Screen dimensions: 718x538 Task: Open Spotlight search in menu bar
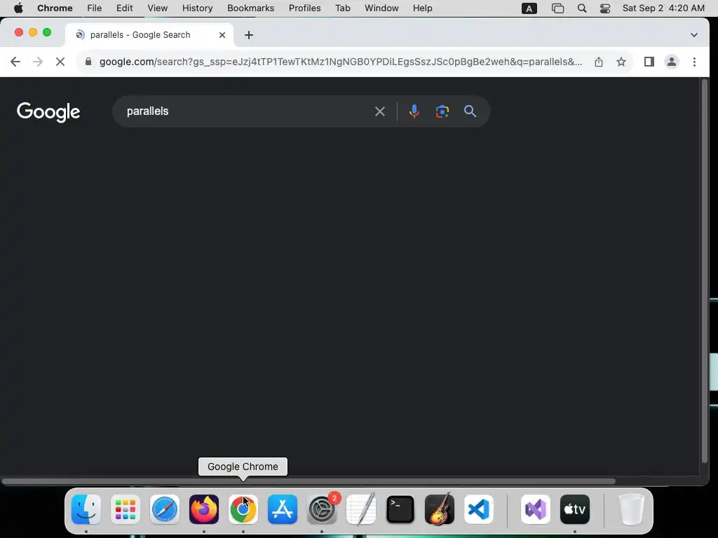pyautogui.click(x=581, y=8)
